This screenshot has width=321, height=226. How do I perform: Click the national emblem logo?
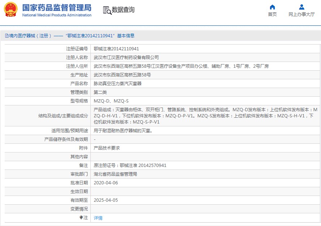(x=10, y=9)
